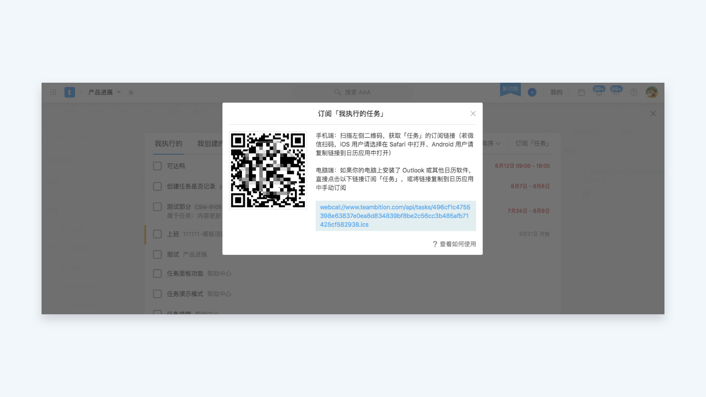Switch to 我执行的 tab
This screenshot has height=397, width=706.
168,144
